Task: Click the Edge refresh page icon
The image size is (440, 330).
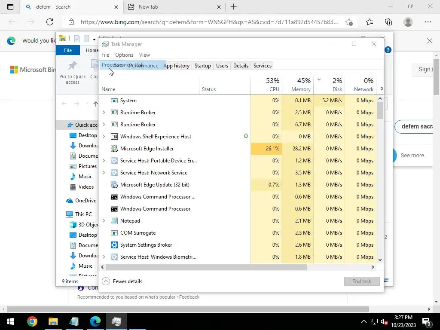Action: (50, 22)
